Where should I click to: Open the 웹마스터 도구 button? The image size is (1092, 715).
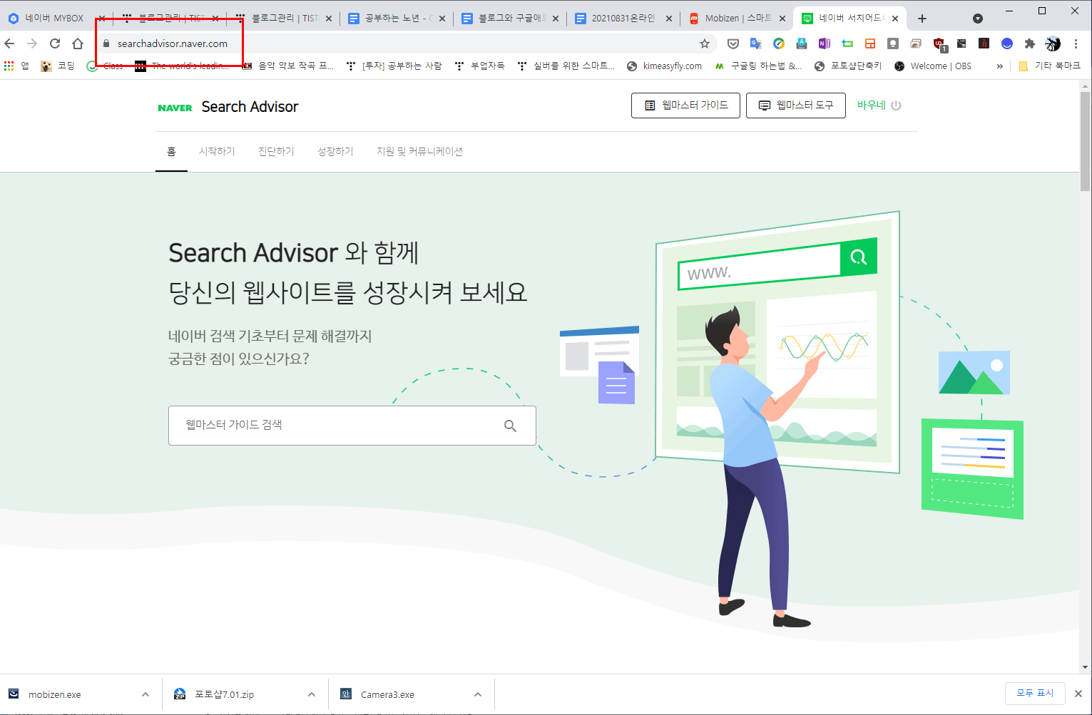pos(796,106)
